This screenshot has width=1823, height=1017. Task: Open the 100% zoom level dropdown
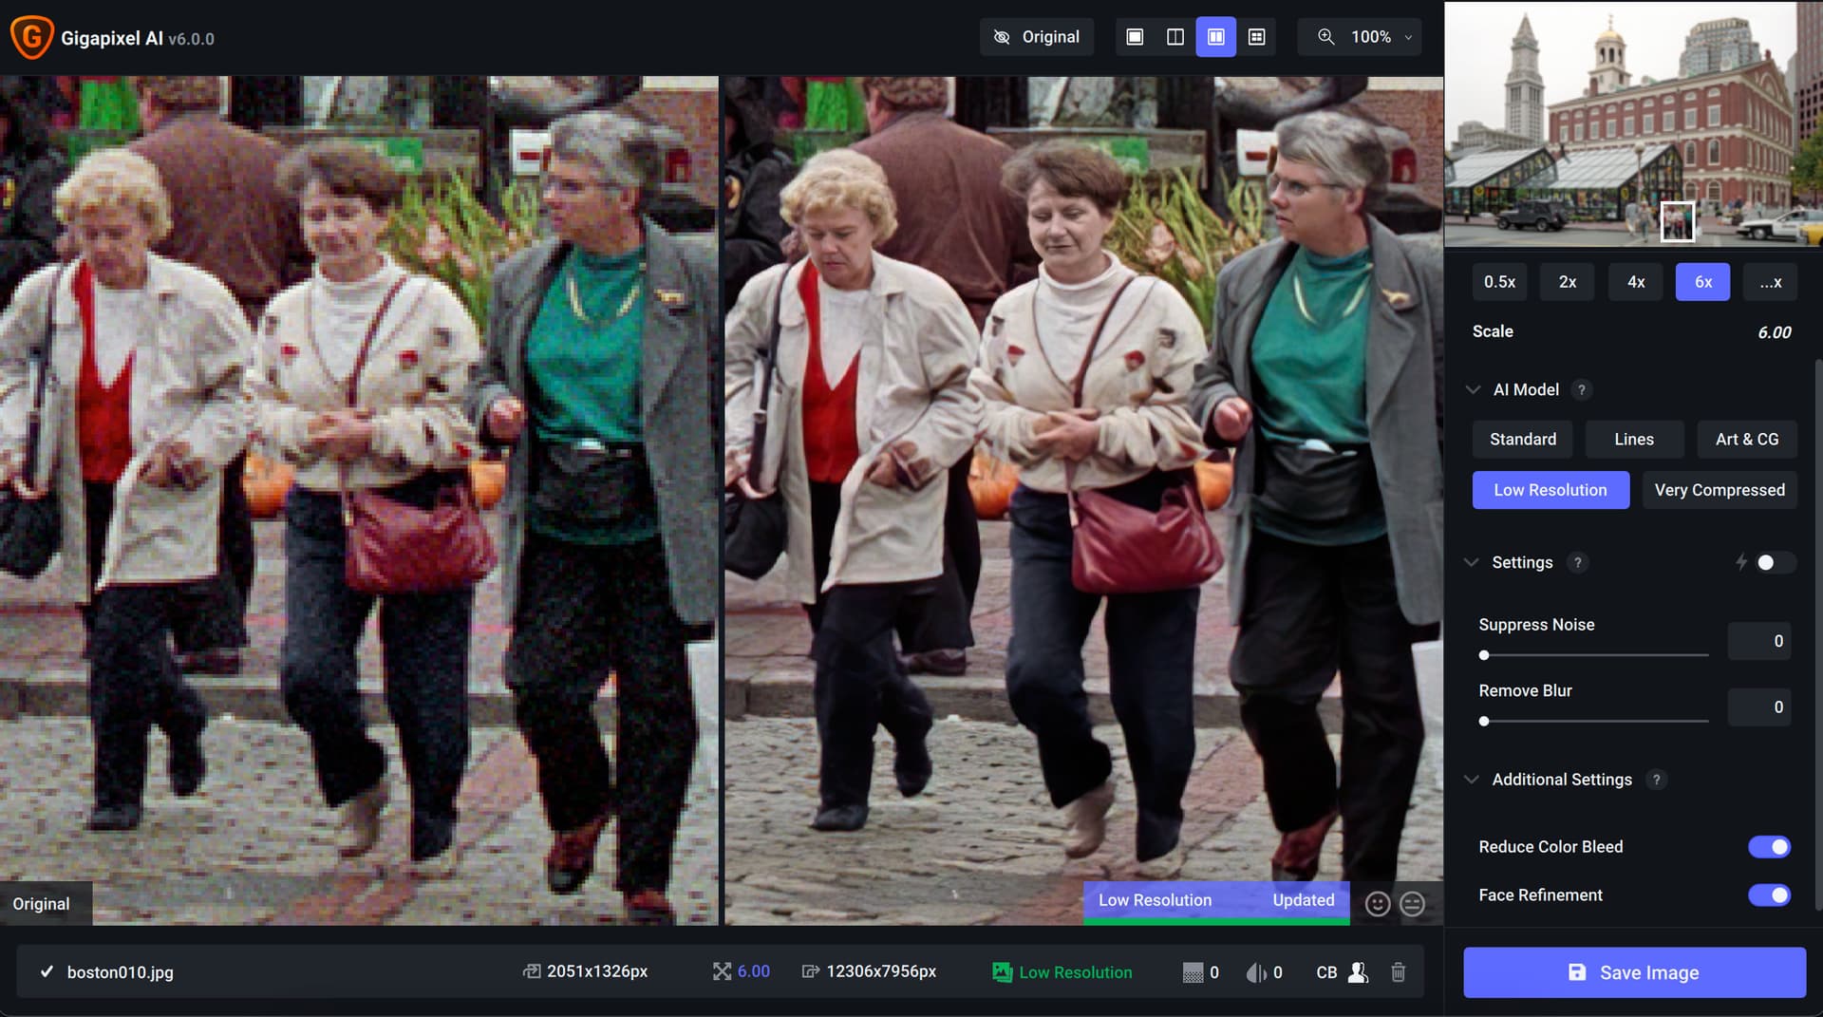coord(1367,37)
